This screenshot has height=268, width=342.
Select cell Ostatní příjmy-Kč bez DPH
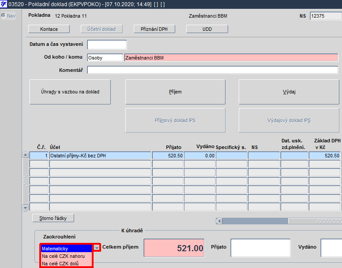click(100, 156)
